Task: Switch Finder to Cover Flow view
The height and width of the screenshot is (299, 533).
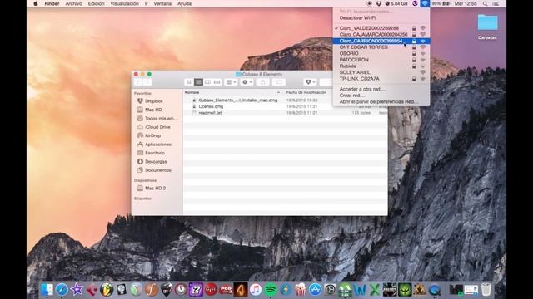Action: [x=217, y=82]
